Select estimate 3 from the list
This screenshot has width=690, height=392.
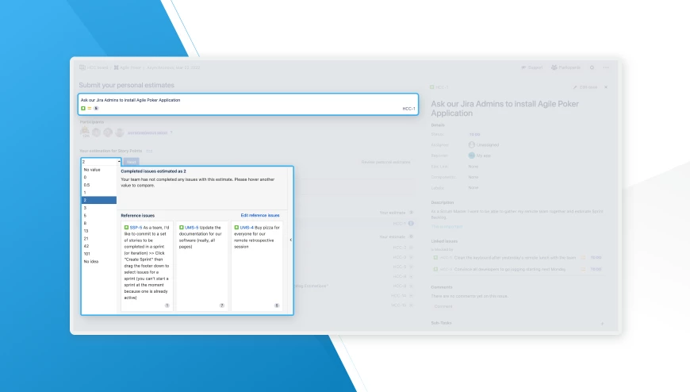click(x=99, y=208)
